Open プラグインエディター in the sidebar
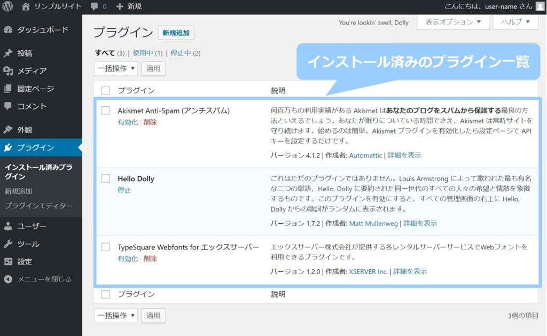 [38, 206]
